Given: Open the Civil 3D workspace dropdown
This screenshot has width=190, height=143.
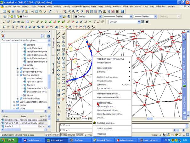Looking at the screenshot, I should [x=139, y=22].
